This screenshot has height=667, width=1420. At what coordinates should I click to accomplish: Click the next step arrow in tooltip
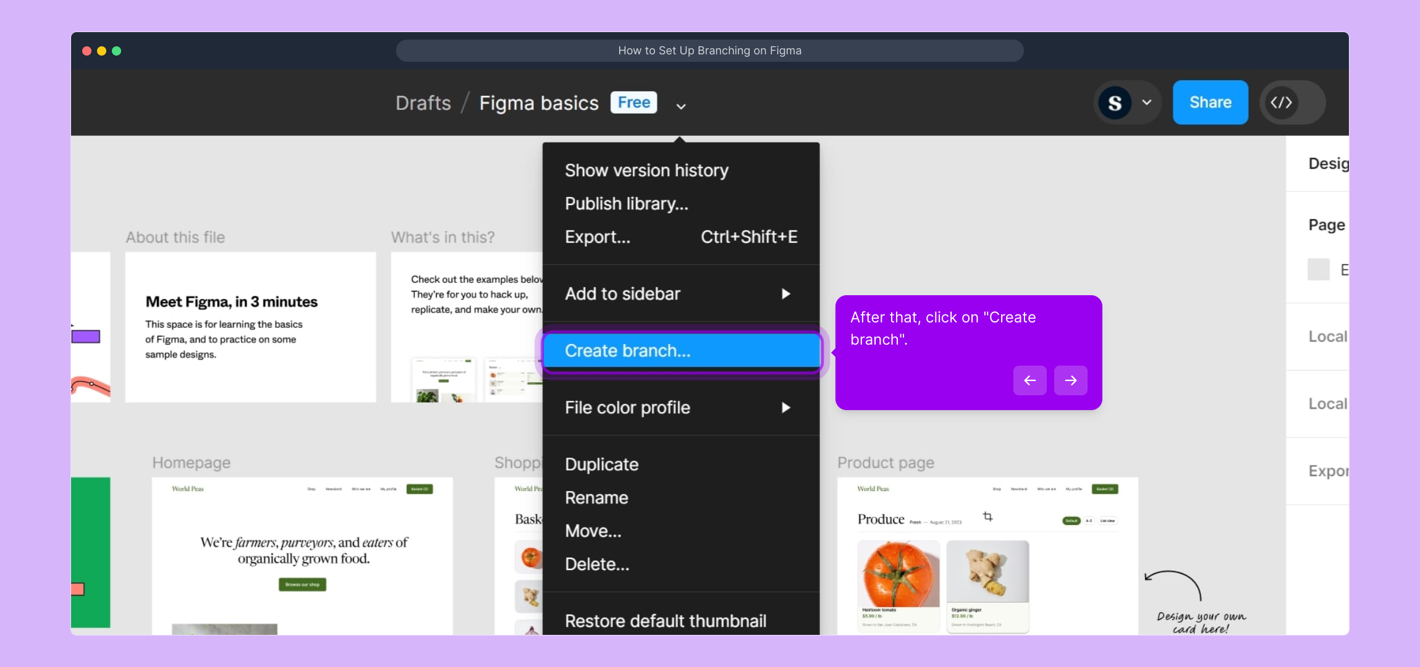1070,380
